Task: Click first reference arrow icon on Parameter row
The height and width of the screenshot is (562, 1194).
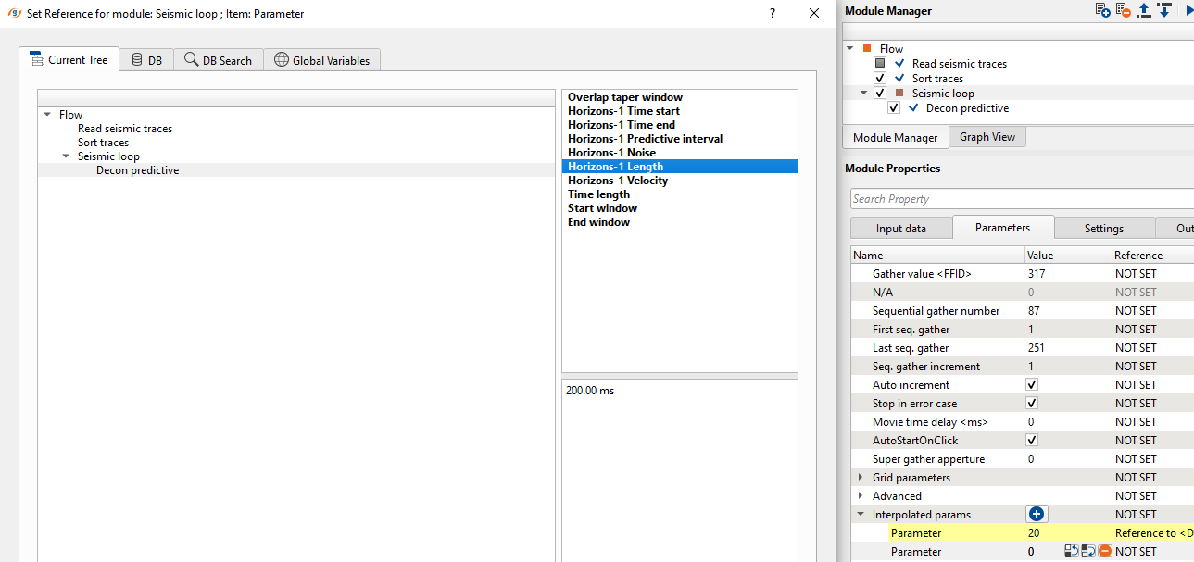Action: pos(1071,552)
